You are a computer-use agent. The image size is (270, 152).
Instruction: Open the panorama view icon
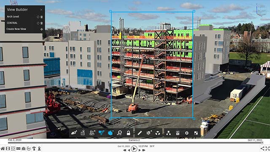pyautogui.click(x=18, y=149)
